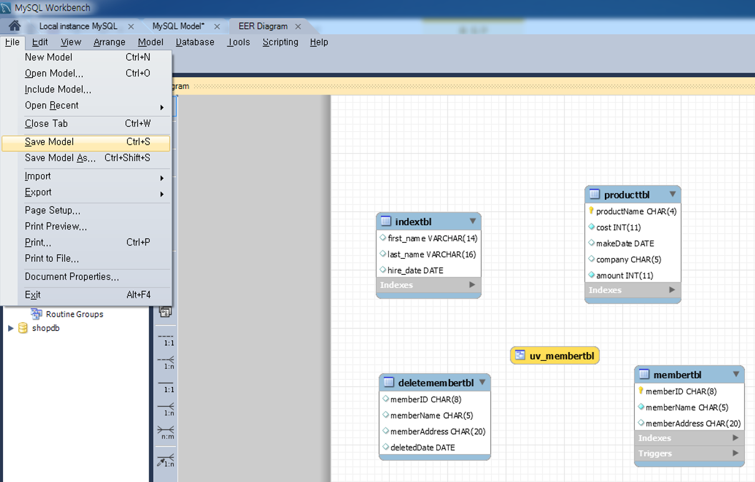
Task: Open the Database menu
Action: (x=195, y=42)
